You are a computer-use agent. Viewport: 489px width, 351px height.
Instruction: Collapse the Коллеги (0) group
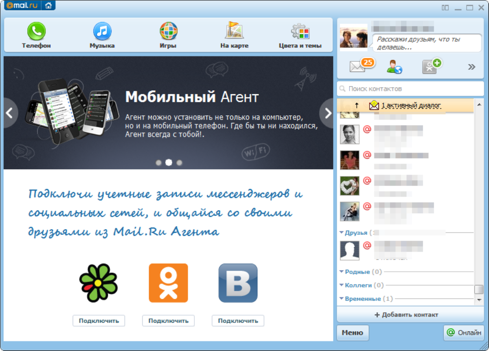tap(341, 285)
